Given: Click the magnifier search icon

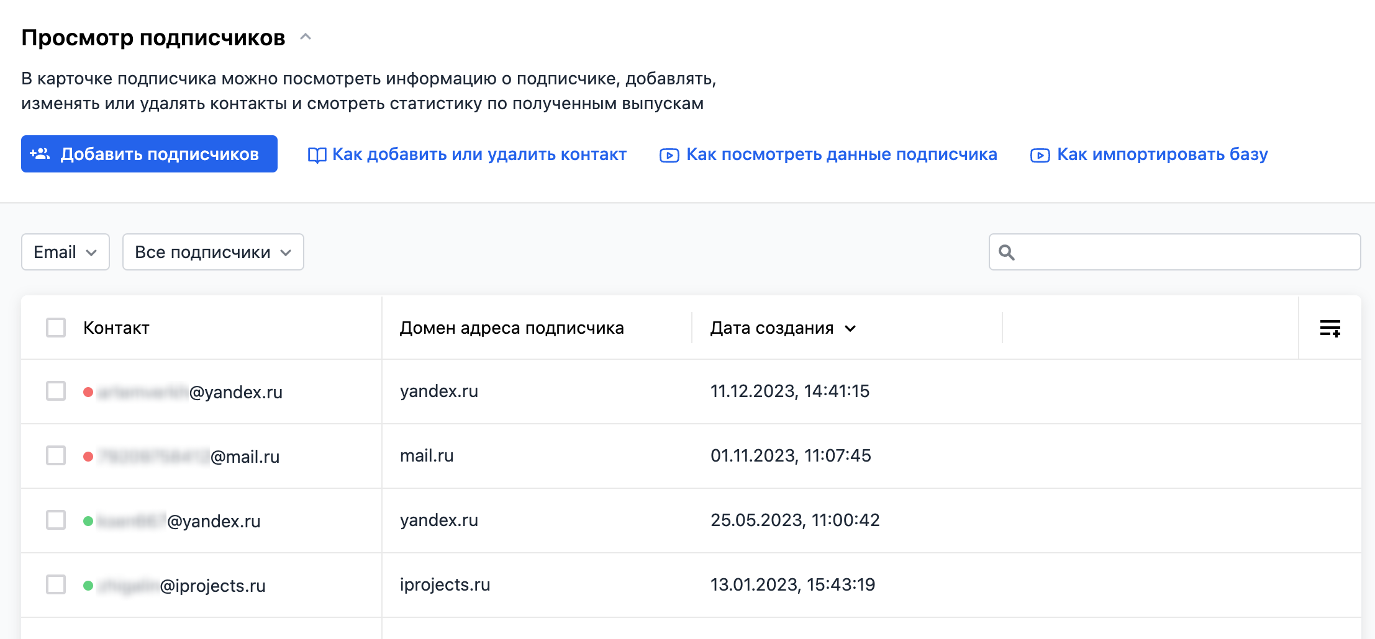Looking at the screenshot, I should pyautogui.click(x=1006, y=252).
